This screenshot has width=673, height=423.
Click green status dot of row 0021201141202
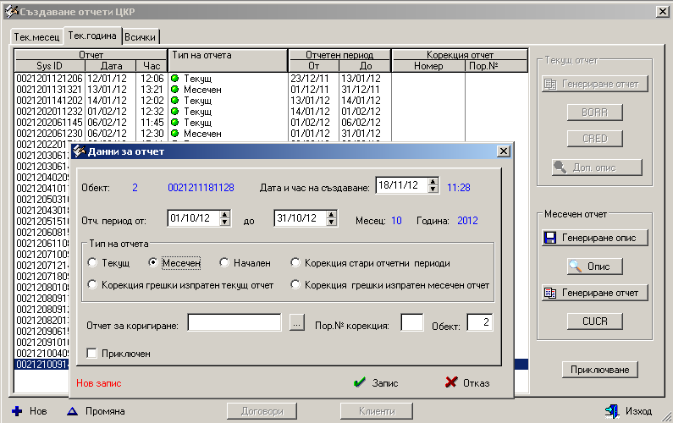coord(174,101)
